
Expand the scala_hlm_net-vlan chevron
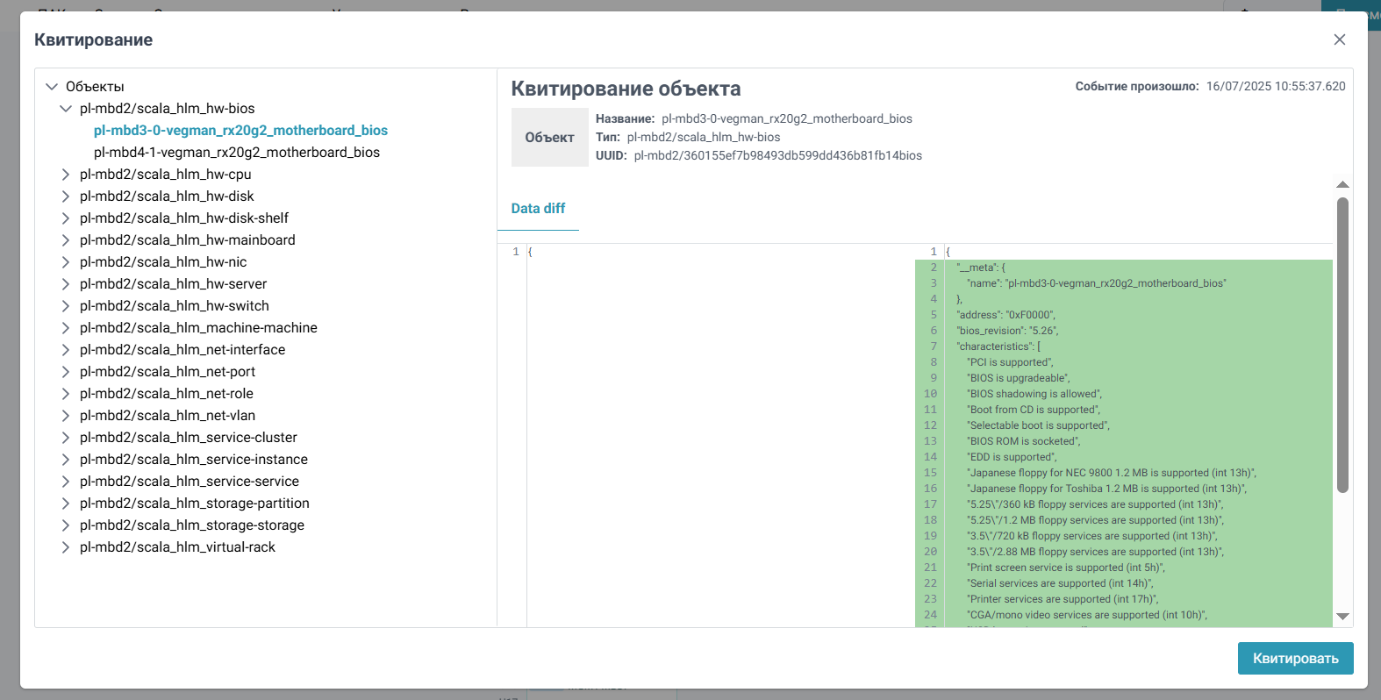[66, 416]
